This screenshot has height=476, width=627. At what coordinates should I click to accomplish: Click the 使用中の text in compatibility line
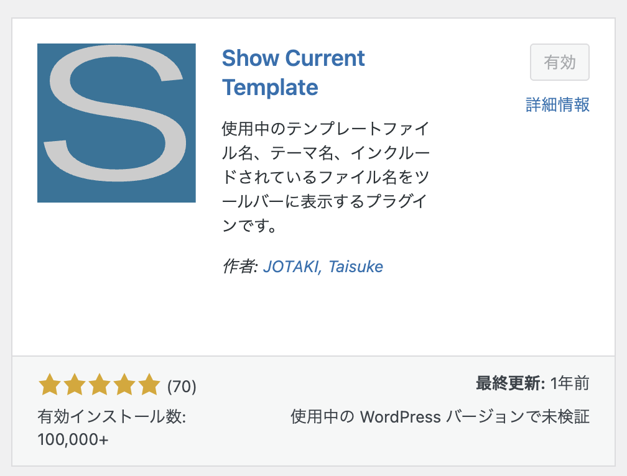pos(322,416)
